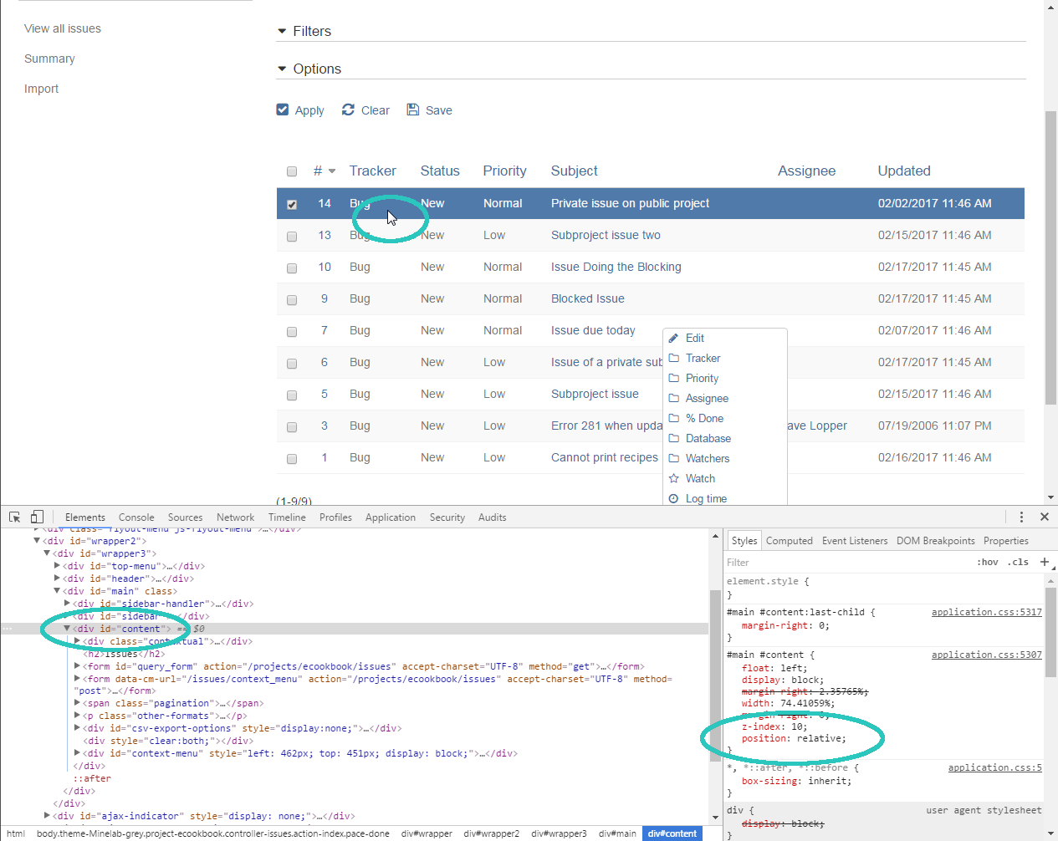Image resolution: width=1058 pixels, height=841 pixels.
Task: Expand the query_form form node
Action: [77, 666]
